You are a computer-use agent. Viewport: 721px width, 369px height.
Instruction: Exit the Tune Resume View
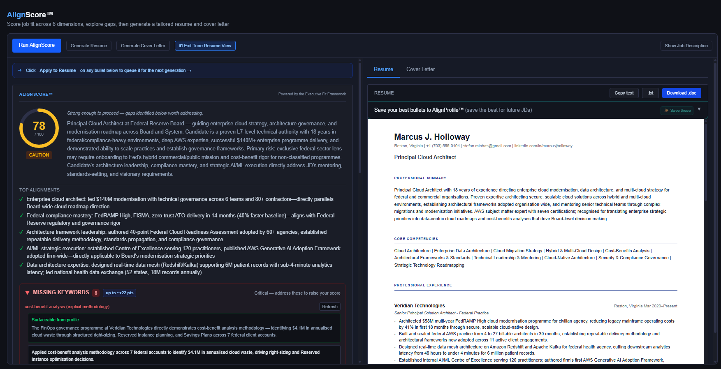click(205, 46)
